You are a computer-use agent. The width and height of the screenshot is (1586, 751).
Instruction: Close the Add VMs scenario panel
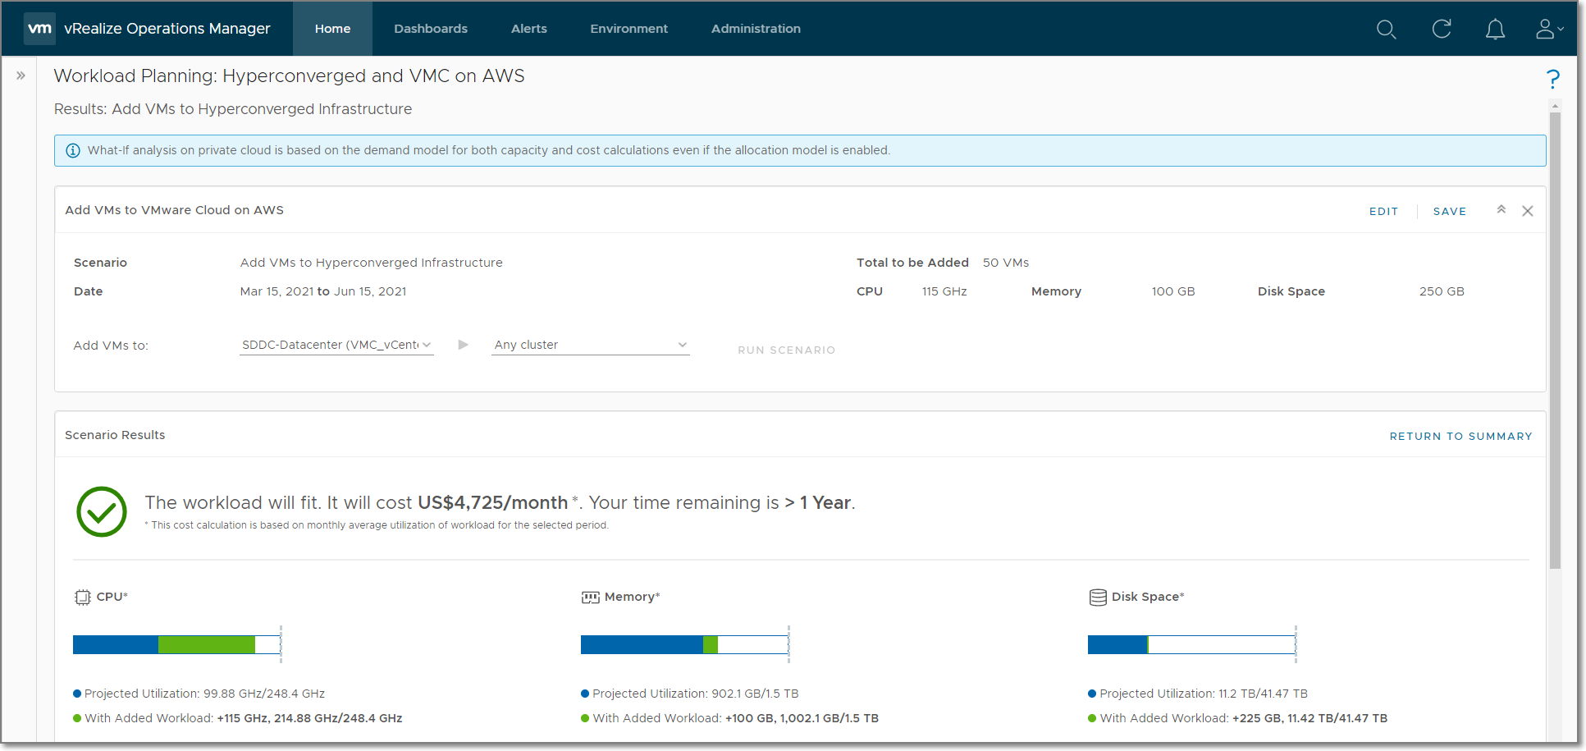click(1527, 211)
